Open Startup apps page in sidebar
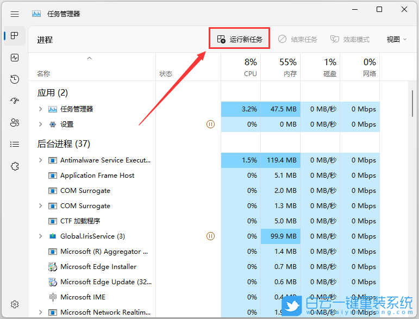The height and width of the screenshot is (319, 419). tap(15, 101)
